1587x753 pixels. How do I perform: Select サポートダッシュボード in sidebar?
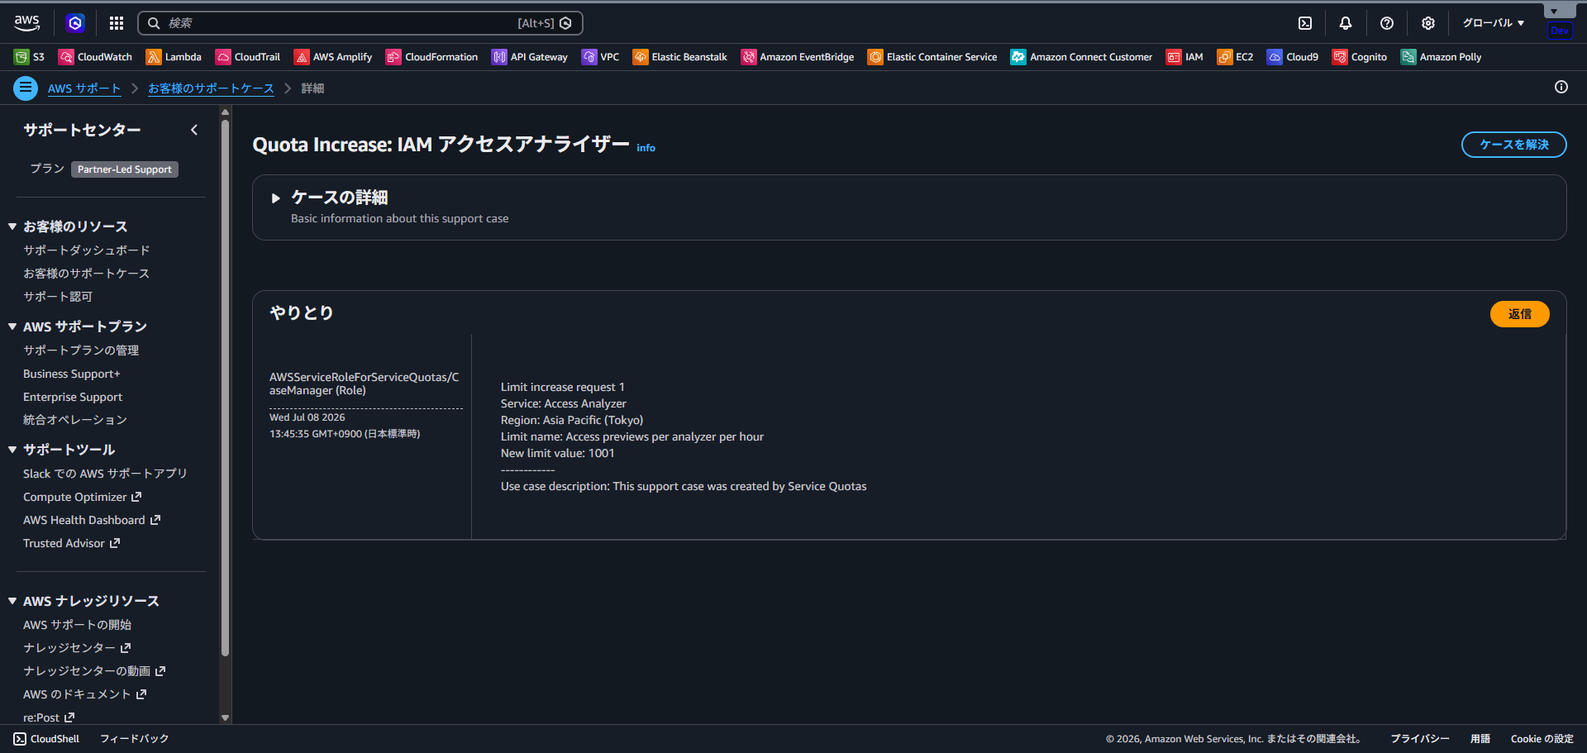87,250
